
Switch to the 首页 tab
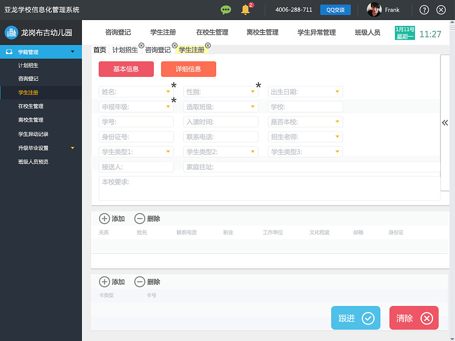pyautogui.click(x=99, y=50)
